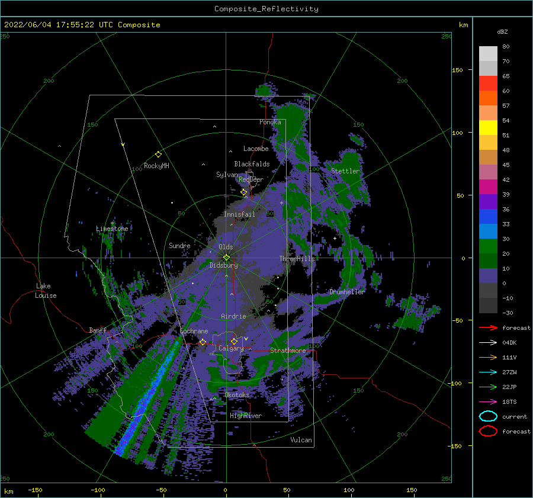Image resolution: width=533 pixels, height=498 pixels.
Task: Click the RedDeer city label
Action: [x=251, y=179]
